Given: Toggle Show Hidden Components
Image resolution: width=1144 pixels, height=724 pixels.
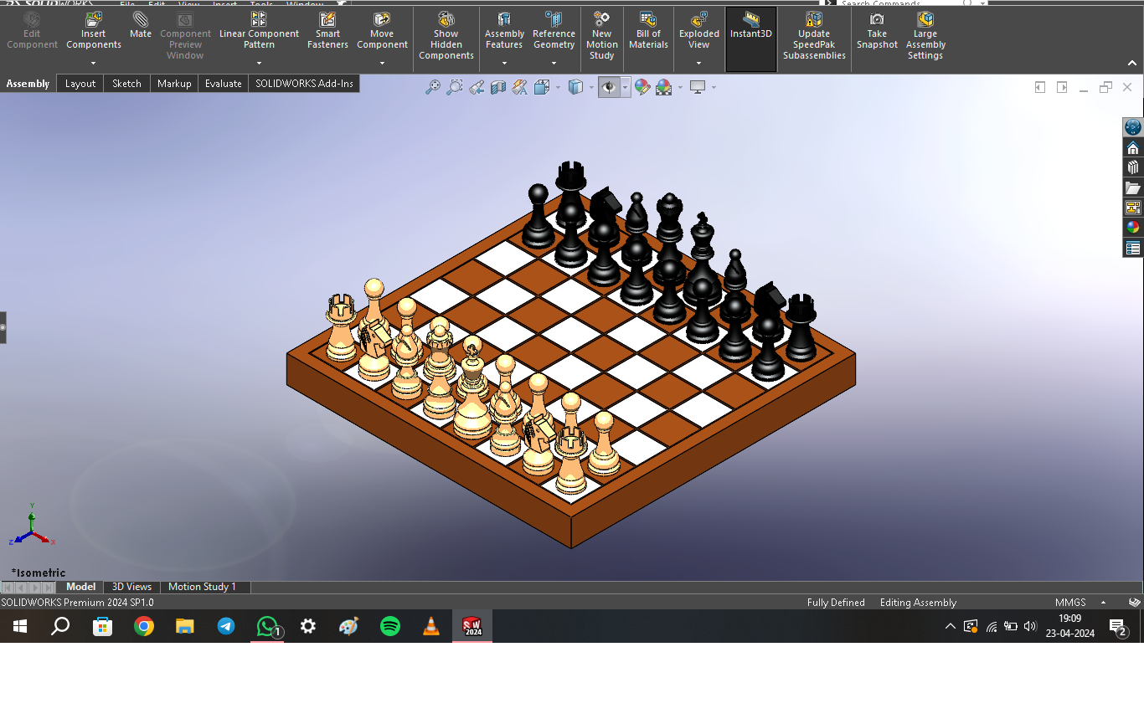Looking at the screenshot, I should click(x=446, y=33).
